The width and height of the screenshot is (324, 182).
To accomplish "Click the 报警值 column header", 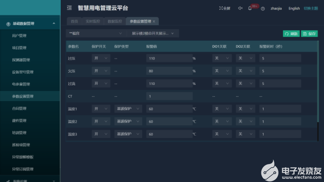I will (x=152, y=47).
